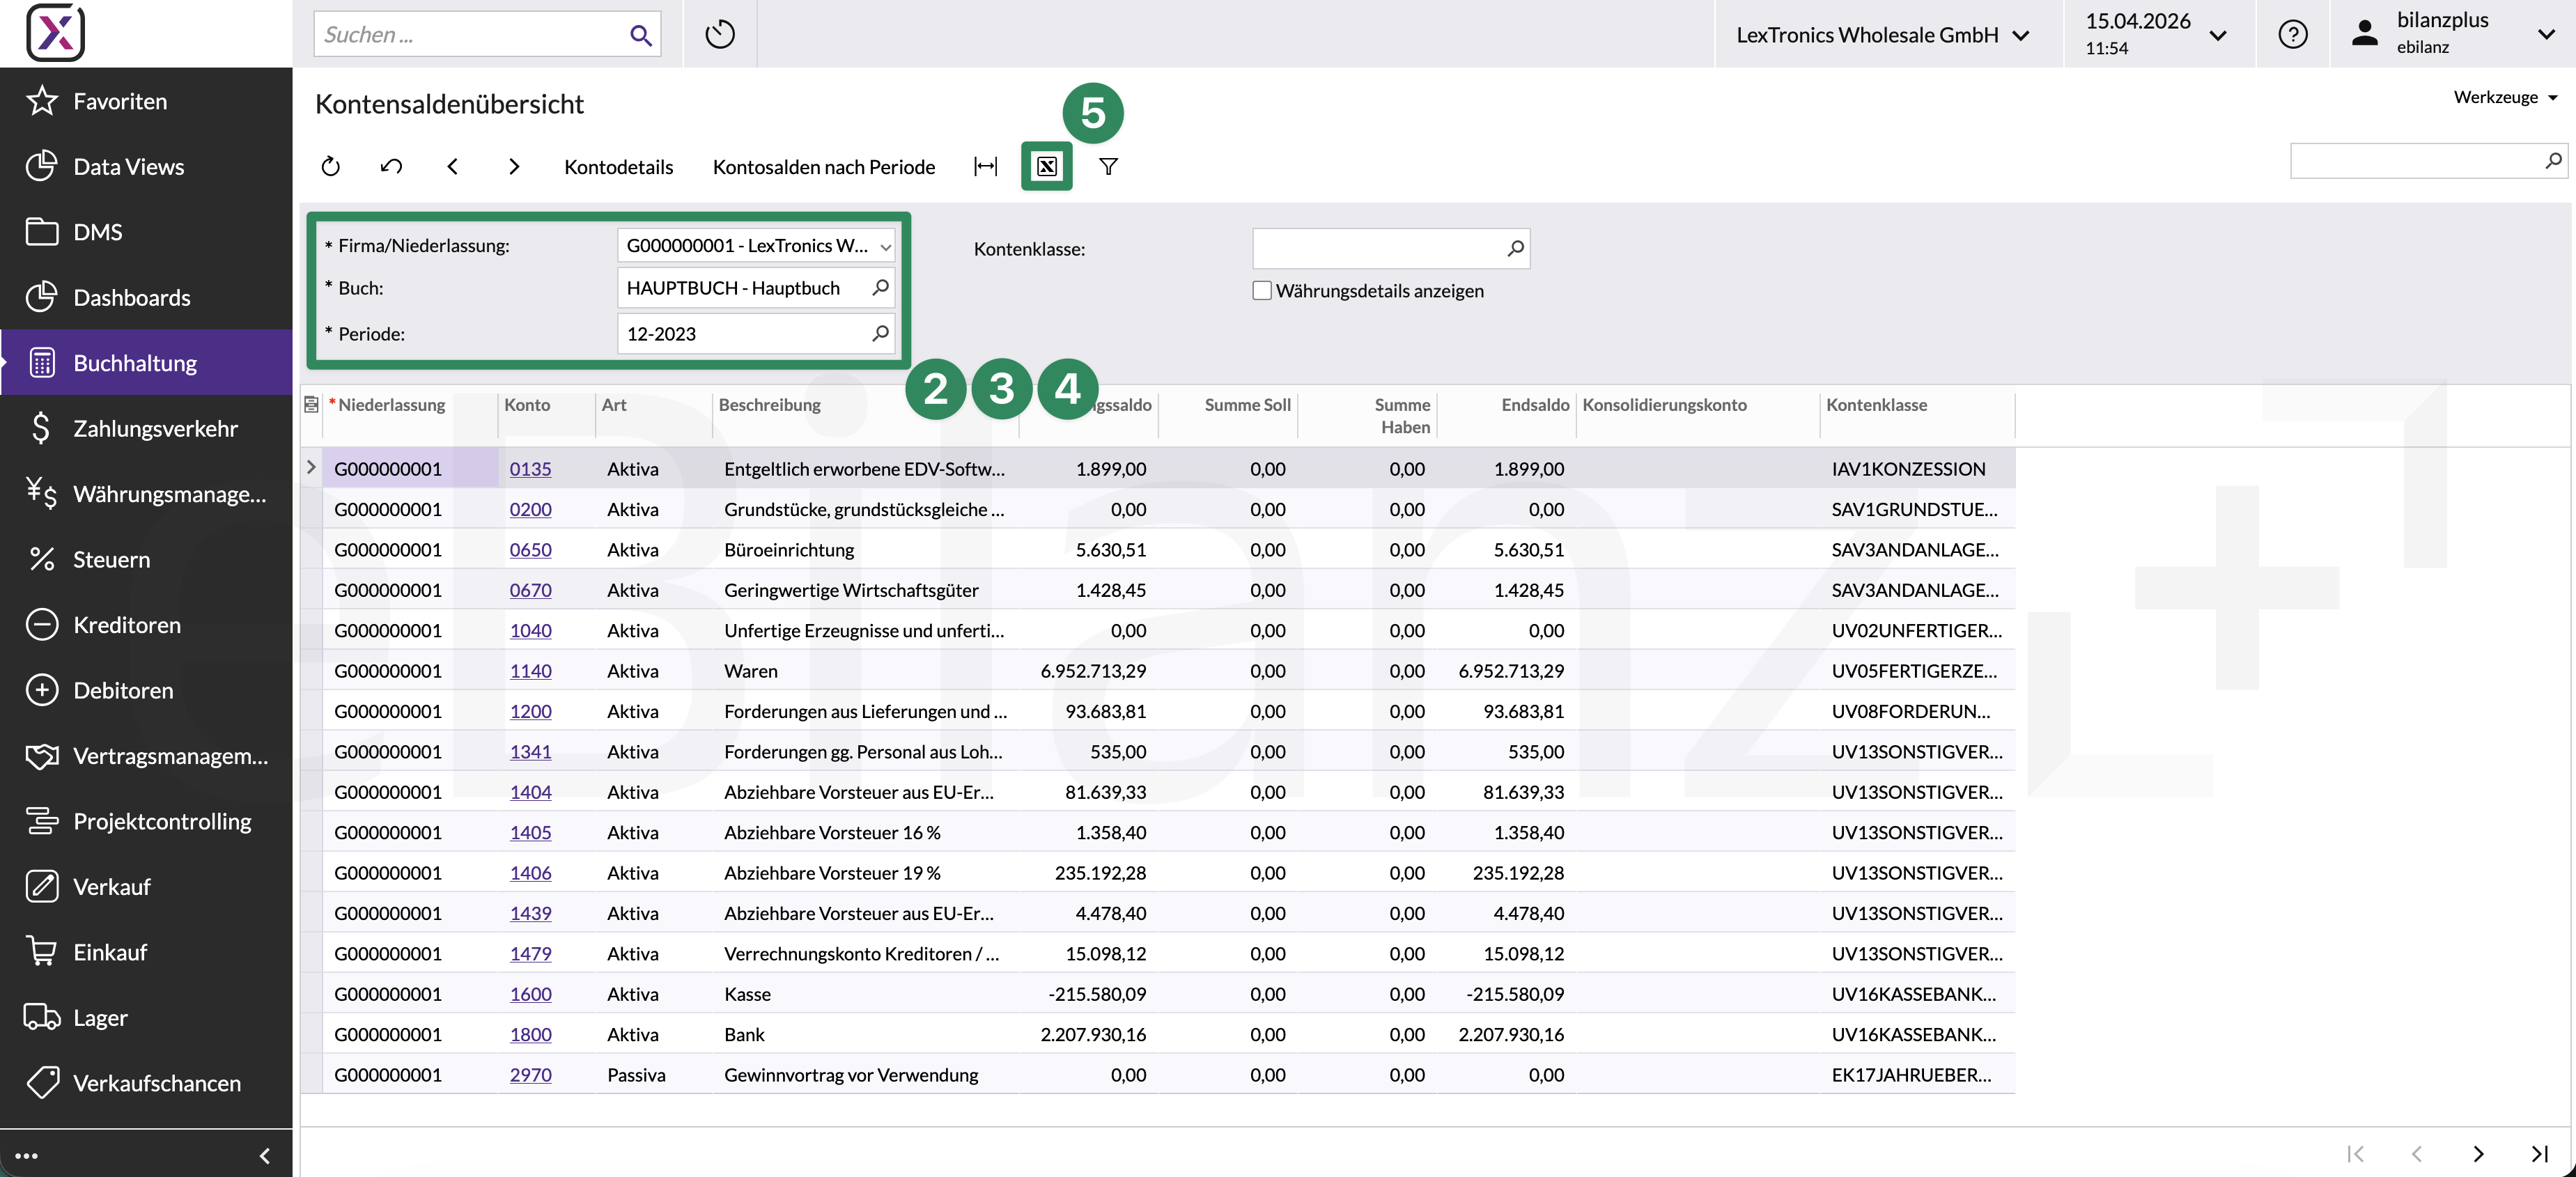Image resolution: width=2576 pixels, height=1177 pixels.
Task: Collapse the sidebar navigation chevron
Action: click(x=265, y=1156)
